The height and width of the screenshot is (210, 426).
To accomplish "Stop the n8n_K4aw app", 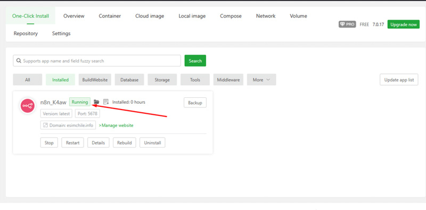I will coord(49,142).
